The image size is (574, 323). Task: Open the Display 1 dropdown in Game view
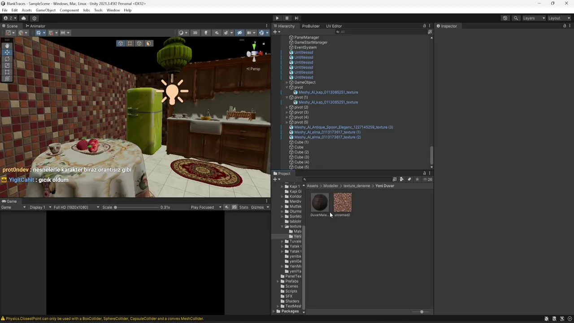click(39, 207)
